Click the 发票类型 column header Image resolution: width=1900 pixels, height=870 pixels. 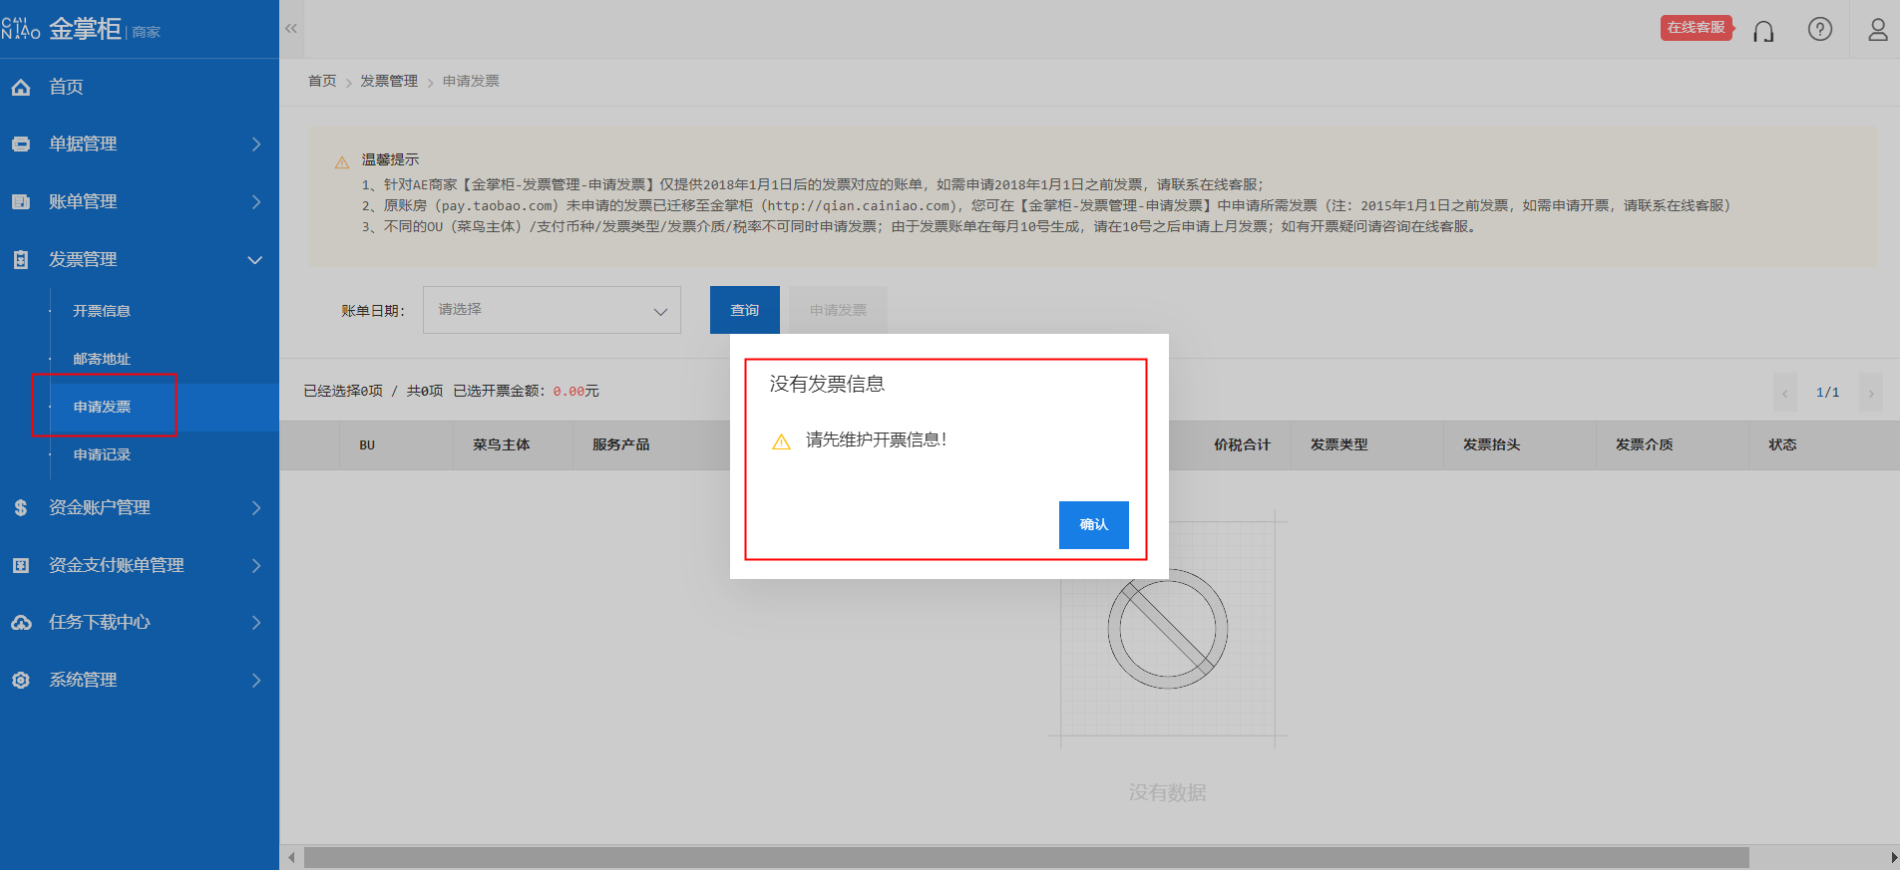coord(1339,444)
